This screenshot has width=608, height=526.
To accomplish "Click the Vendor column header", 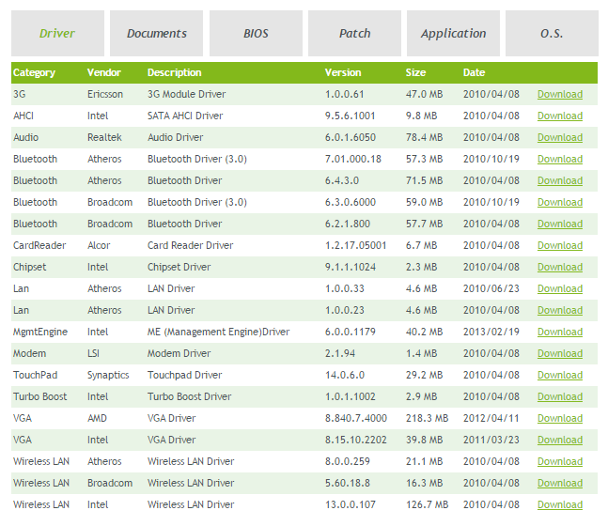I will (x=104, y=72).
